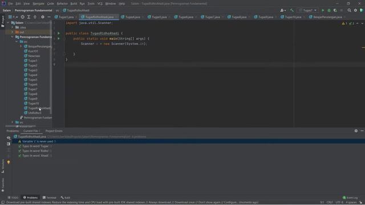Click the Salam breadcrumb in navigation bar
This screenshot has height=205, width=365.
pyautogui.click(x=7, y=10)
